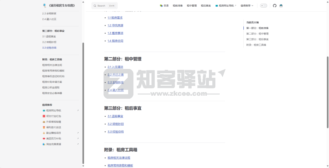Click external arrow icon on 淘宝优惠通道 row
This screenshot has height=168, width=329.
78,144
